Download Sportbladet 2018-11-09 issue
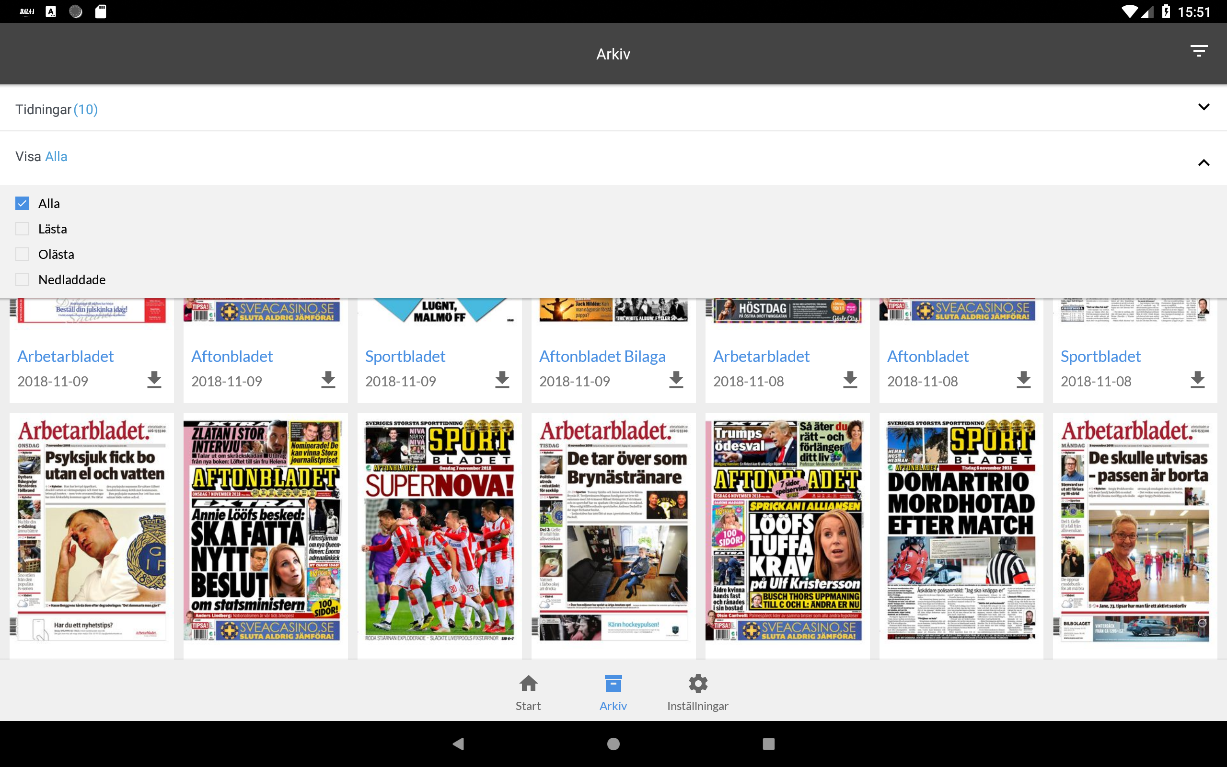This screenshot has height=767, width=1227. click(x=502, y=380)
